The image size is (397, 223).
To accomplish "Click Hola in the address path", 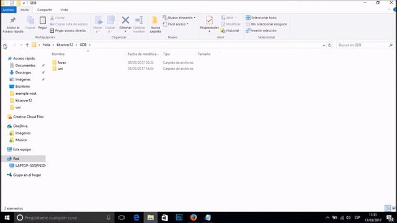I will pos(47,45).
